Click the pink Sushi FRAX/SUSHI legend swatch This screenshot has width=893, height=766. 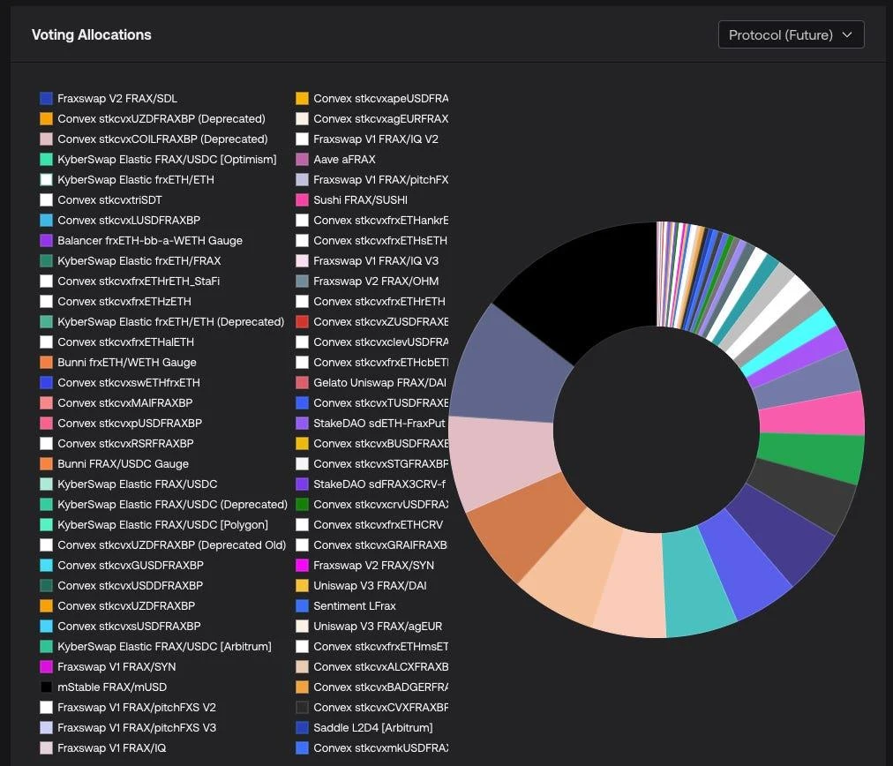[303, 200]
